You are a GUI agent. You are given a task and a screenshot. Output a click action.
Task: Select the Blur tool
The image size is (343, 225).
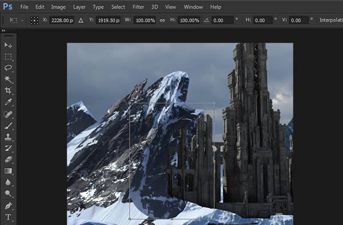tap(8, 182)
